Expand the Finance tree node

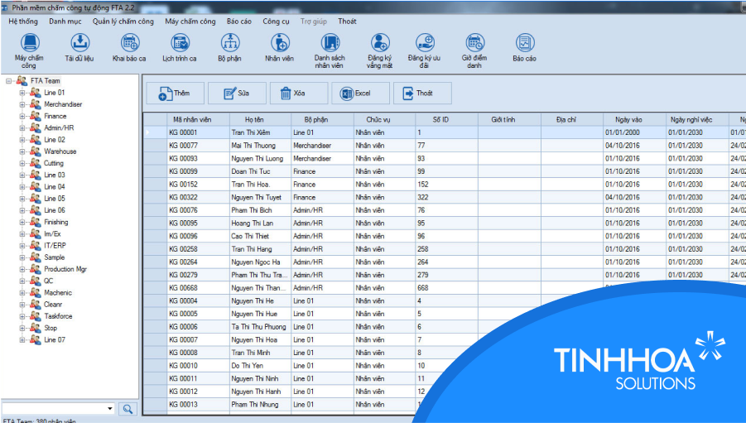(22, 116)
